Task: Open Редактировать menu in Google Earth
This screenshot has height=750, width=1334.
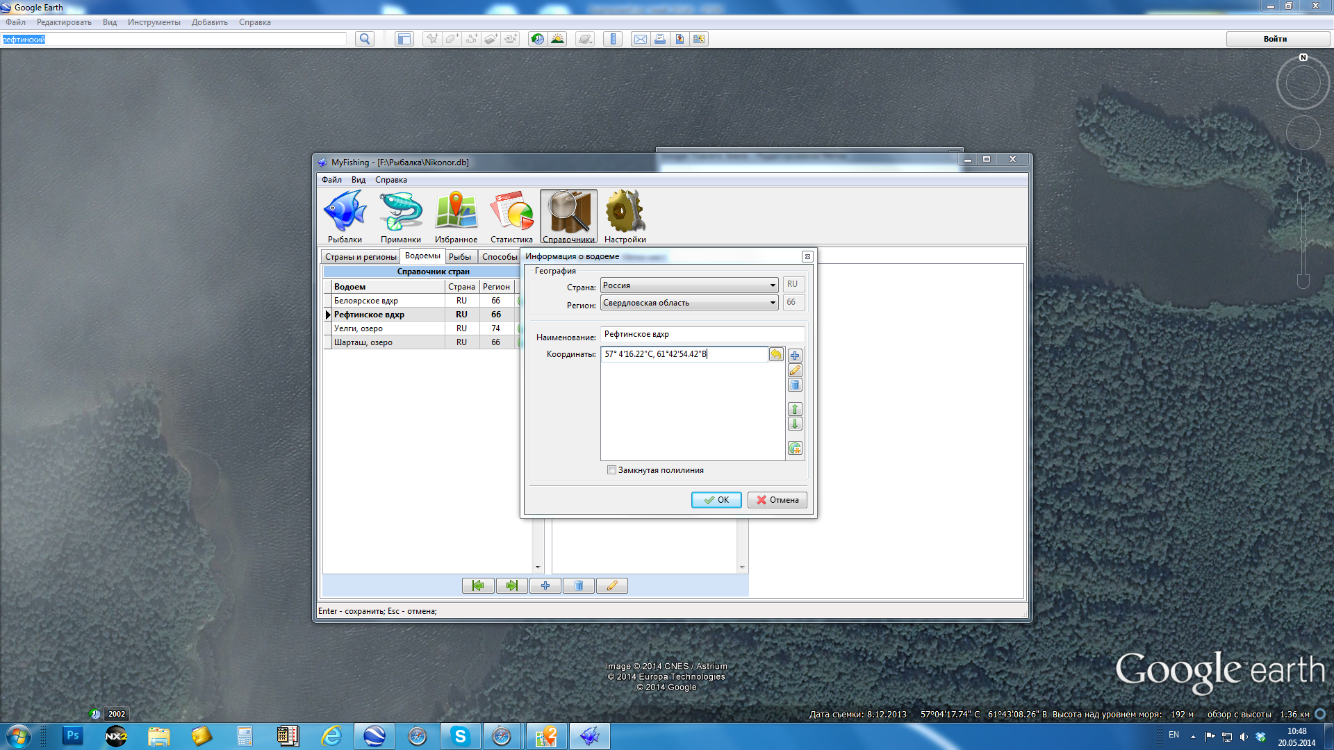Action: [64, 22]
